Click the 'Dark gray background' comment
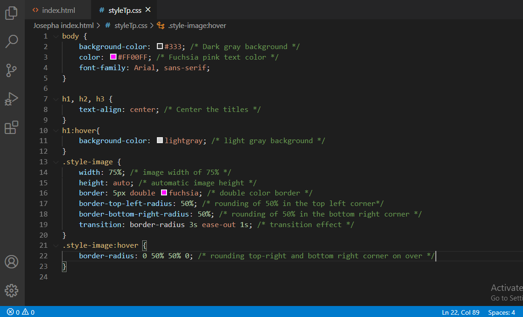 (x=245, y=47)
